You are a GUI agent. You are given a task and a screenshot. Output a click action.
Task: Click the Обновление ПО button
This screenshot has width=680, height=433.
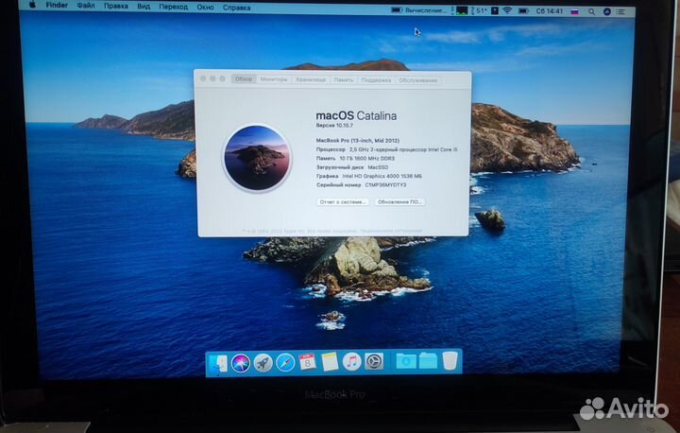pos(399,202)
